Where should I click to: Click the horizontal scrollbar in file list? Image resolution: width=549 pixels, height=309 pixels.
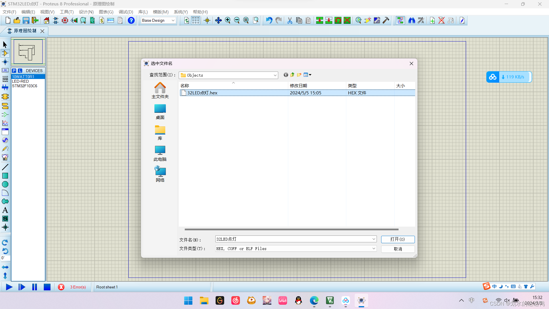pyautogui.click(x=292, y=229)
